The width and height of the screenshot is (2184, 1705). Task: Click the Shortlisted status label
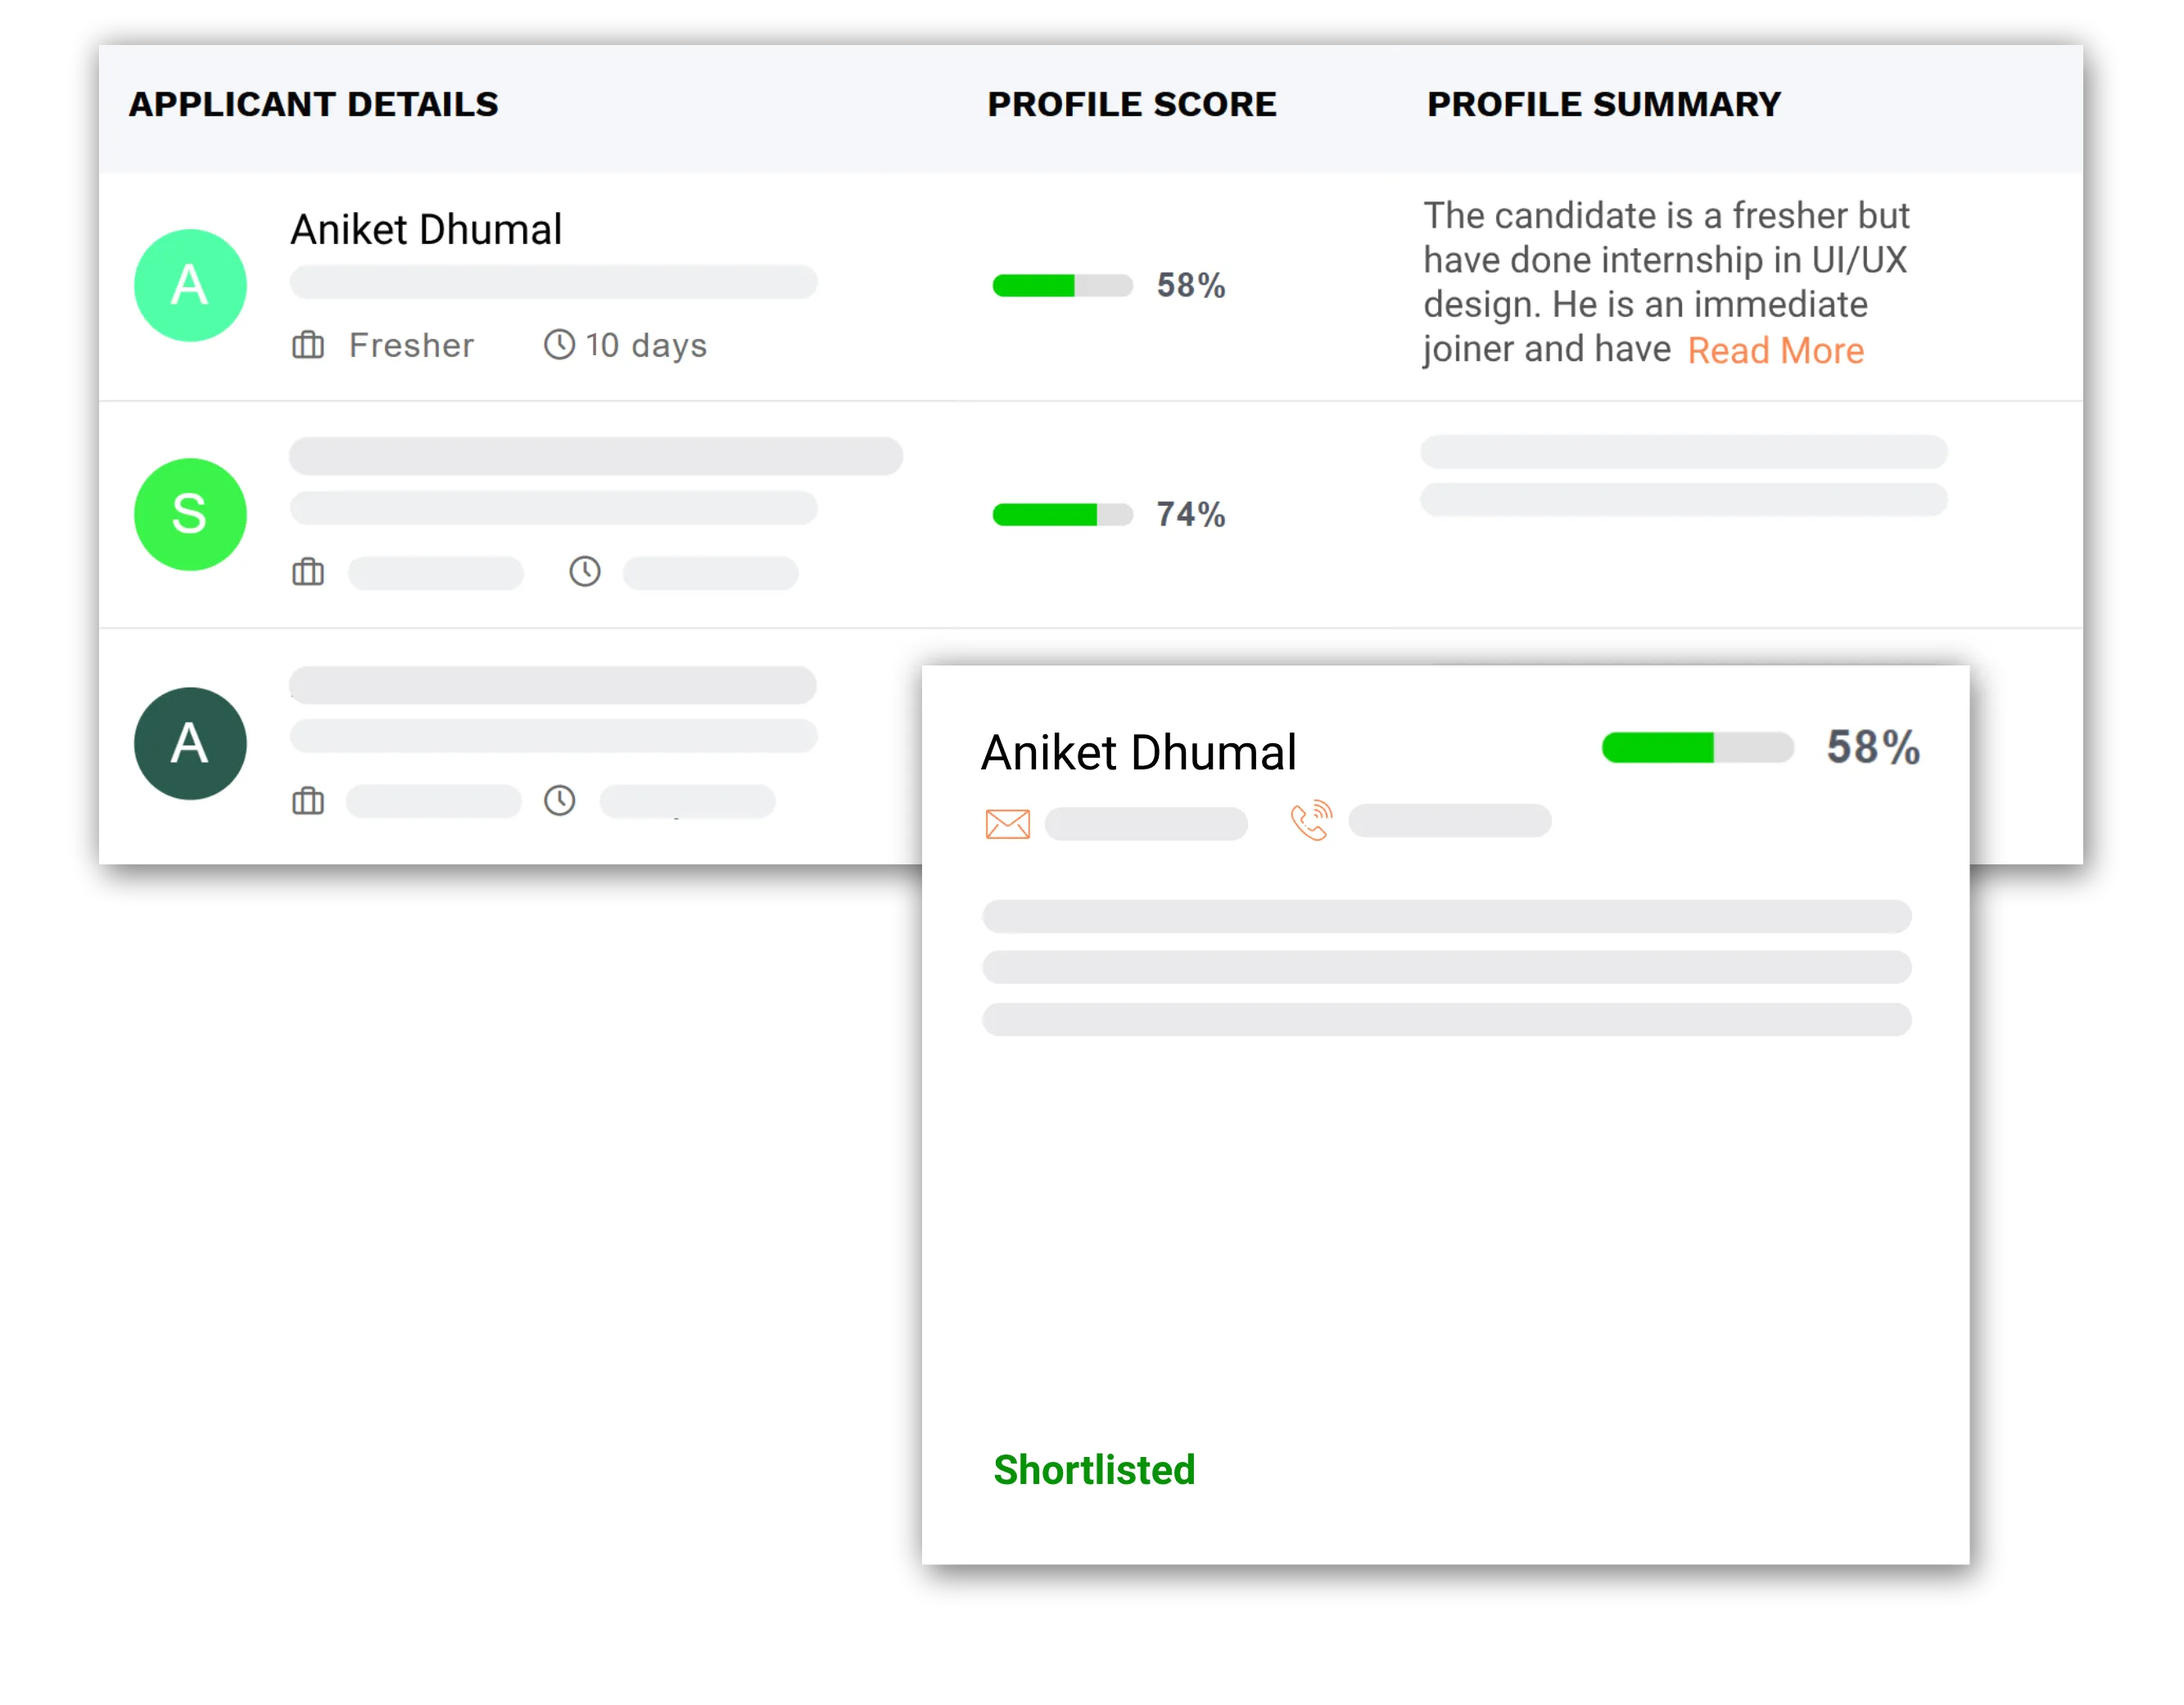(x=1094, y=1470)
